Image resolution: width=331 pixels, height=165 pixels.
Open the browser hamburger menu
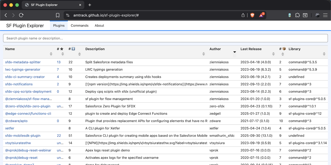click(x=325, y=15)
